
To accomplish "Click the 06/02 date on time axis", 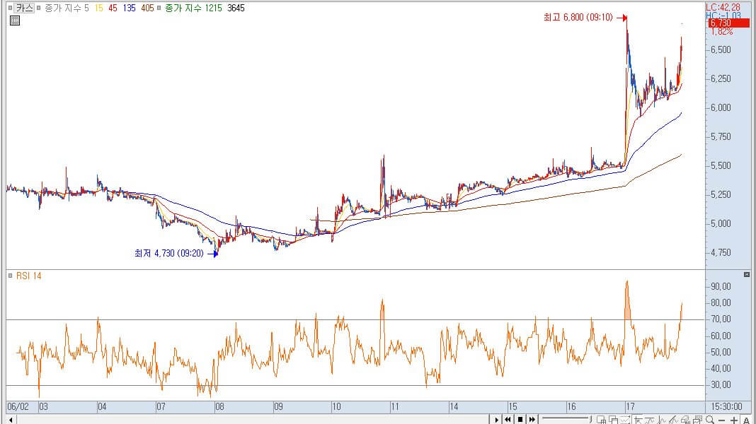I will tap(18, 406).
